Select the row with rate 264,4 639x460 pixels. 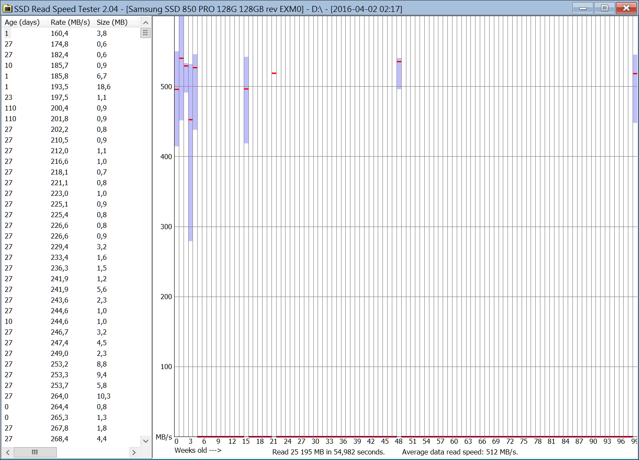71,407
